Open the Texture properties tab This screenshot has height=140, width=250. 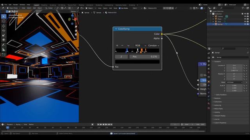(x=209, y=108)
